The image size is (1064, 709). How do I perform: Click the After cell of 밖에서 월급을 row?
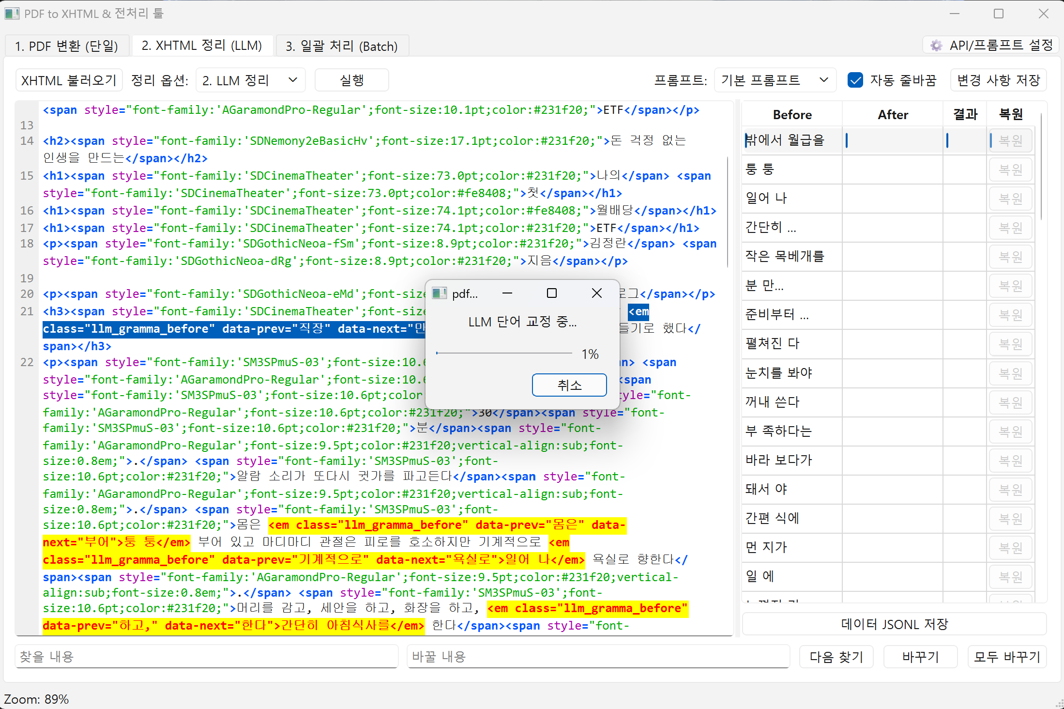pyautogui.click(x=893, y=140)
